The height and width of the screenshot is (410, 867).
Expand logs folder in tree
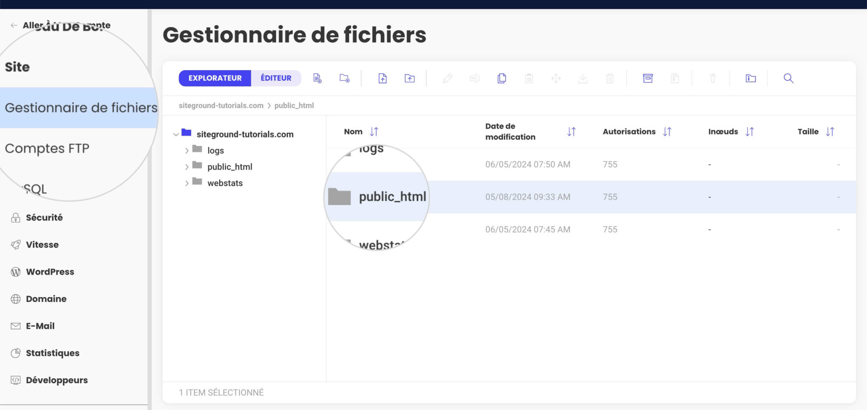click(186, 151)
